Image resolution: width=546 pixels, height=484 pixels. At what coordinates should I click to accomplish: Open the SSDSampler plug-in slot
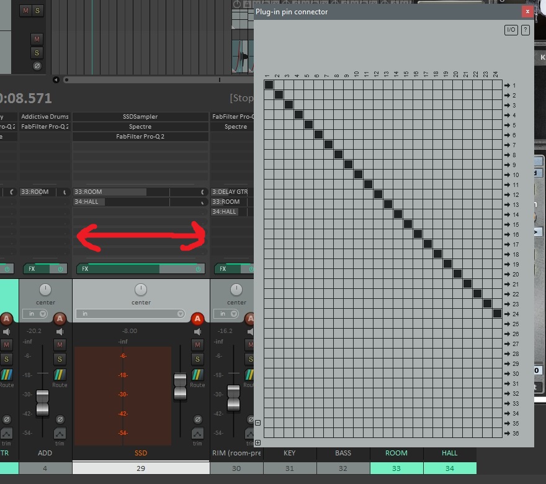pyautogui.click(x=140, y=117)
